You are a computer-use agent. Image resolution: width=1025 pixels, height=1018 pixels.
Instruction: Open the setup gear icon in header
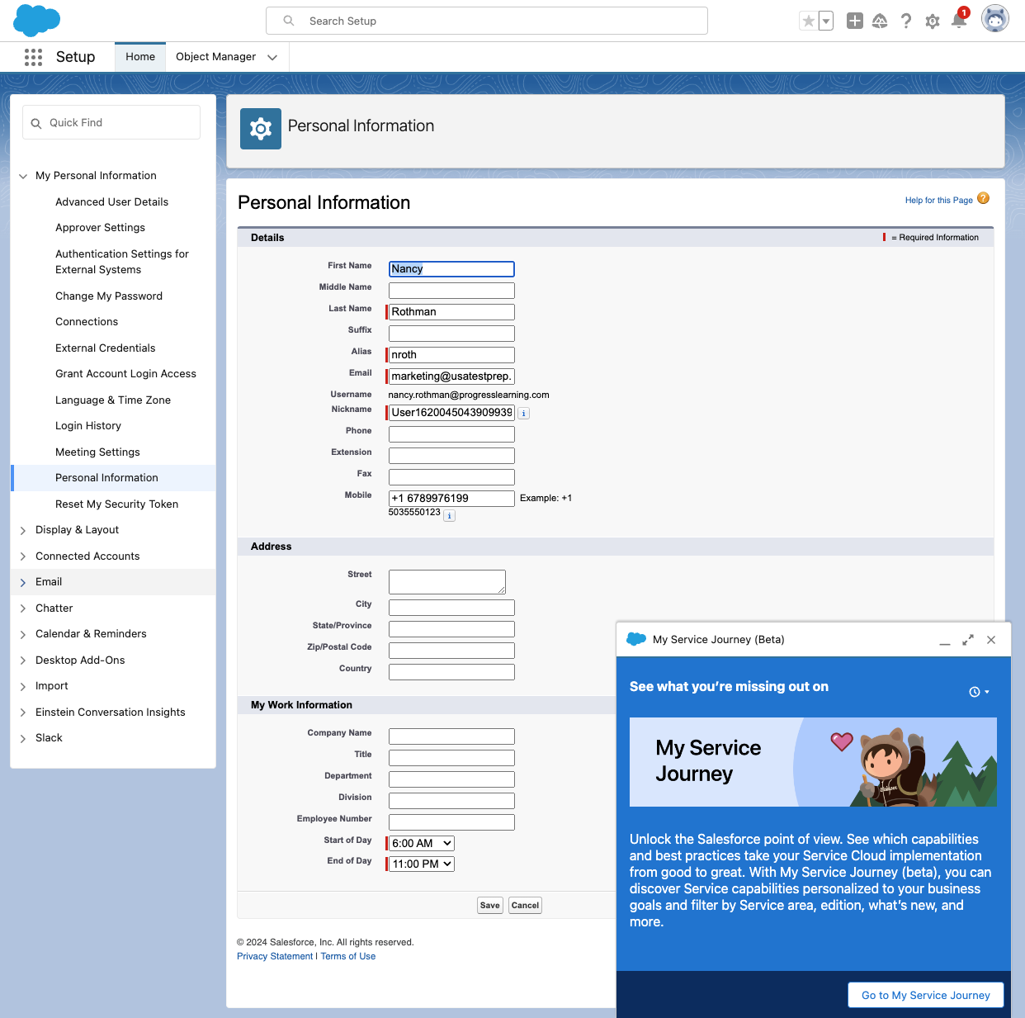(x=933, y=21)
